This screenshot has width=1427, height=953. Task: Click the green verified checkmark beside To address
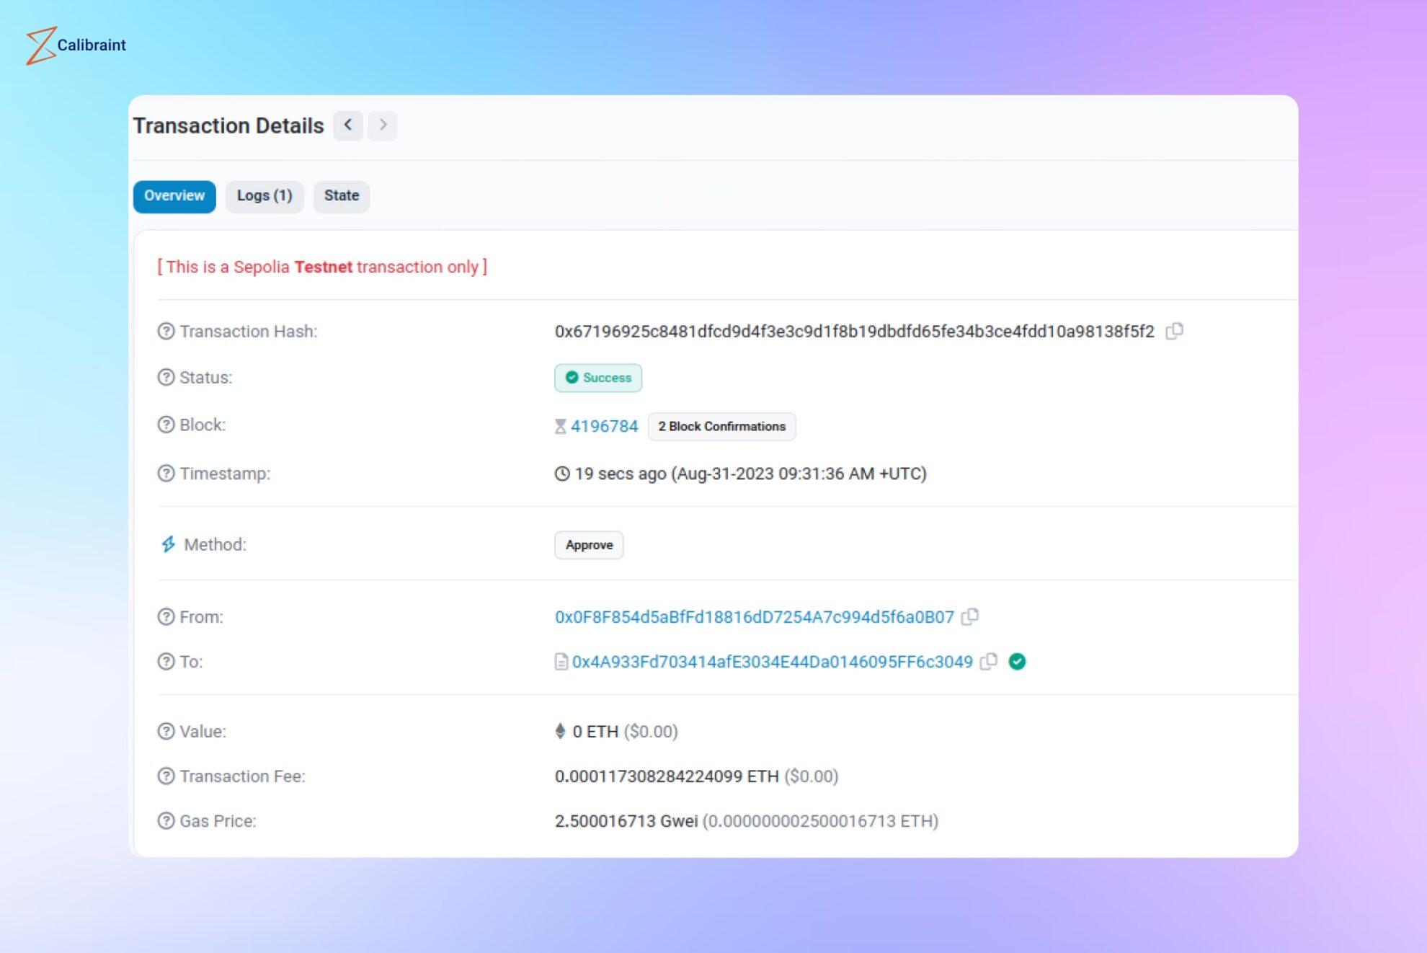(1016, 661)
